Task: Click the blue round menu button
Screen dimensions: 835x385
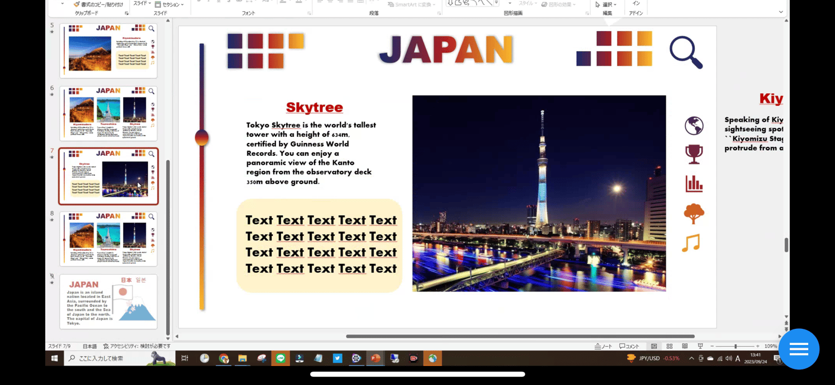Action: coord(799,349)
